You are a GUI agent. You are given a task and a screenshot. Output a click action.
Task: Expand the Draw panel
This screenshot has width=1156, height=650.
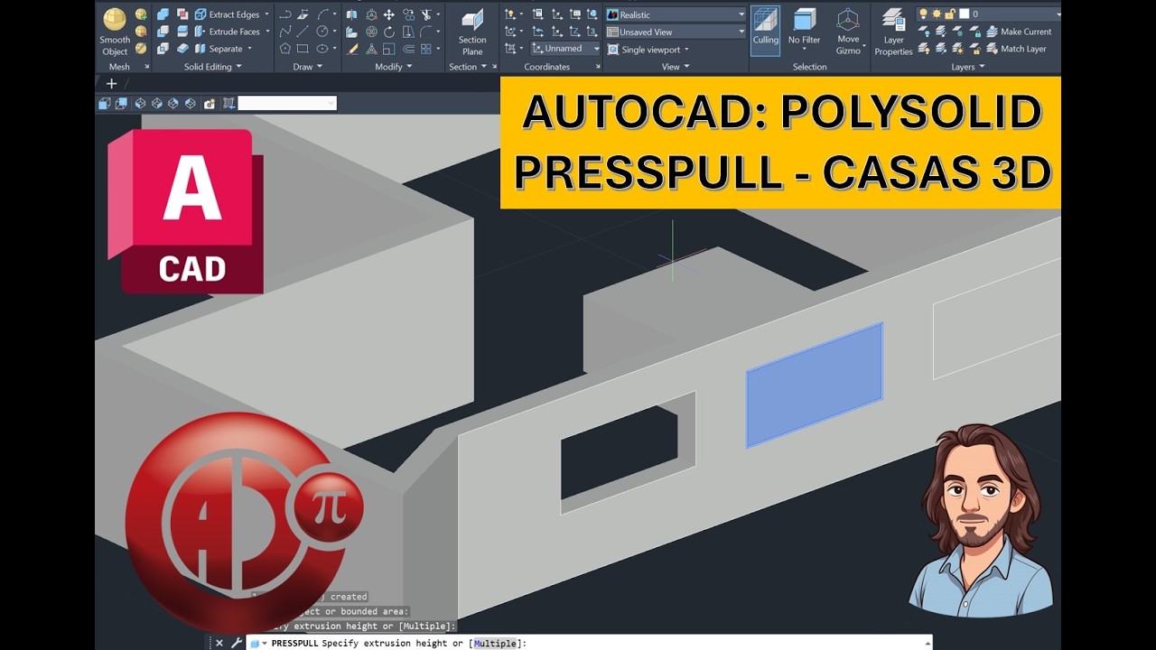[x=307, y=67]
